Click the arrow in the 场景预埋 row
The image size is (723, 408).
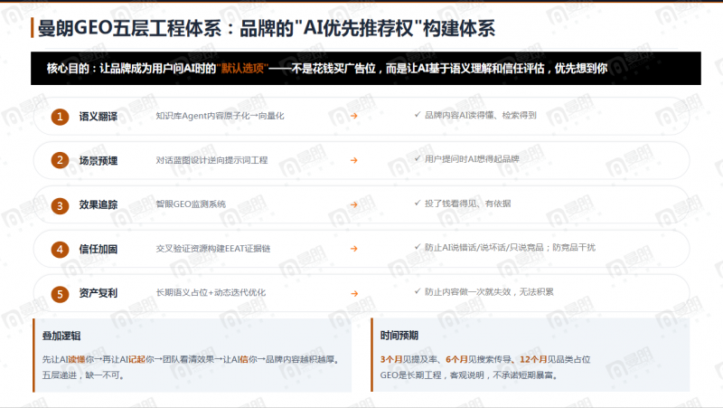pos(353,160)
